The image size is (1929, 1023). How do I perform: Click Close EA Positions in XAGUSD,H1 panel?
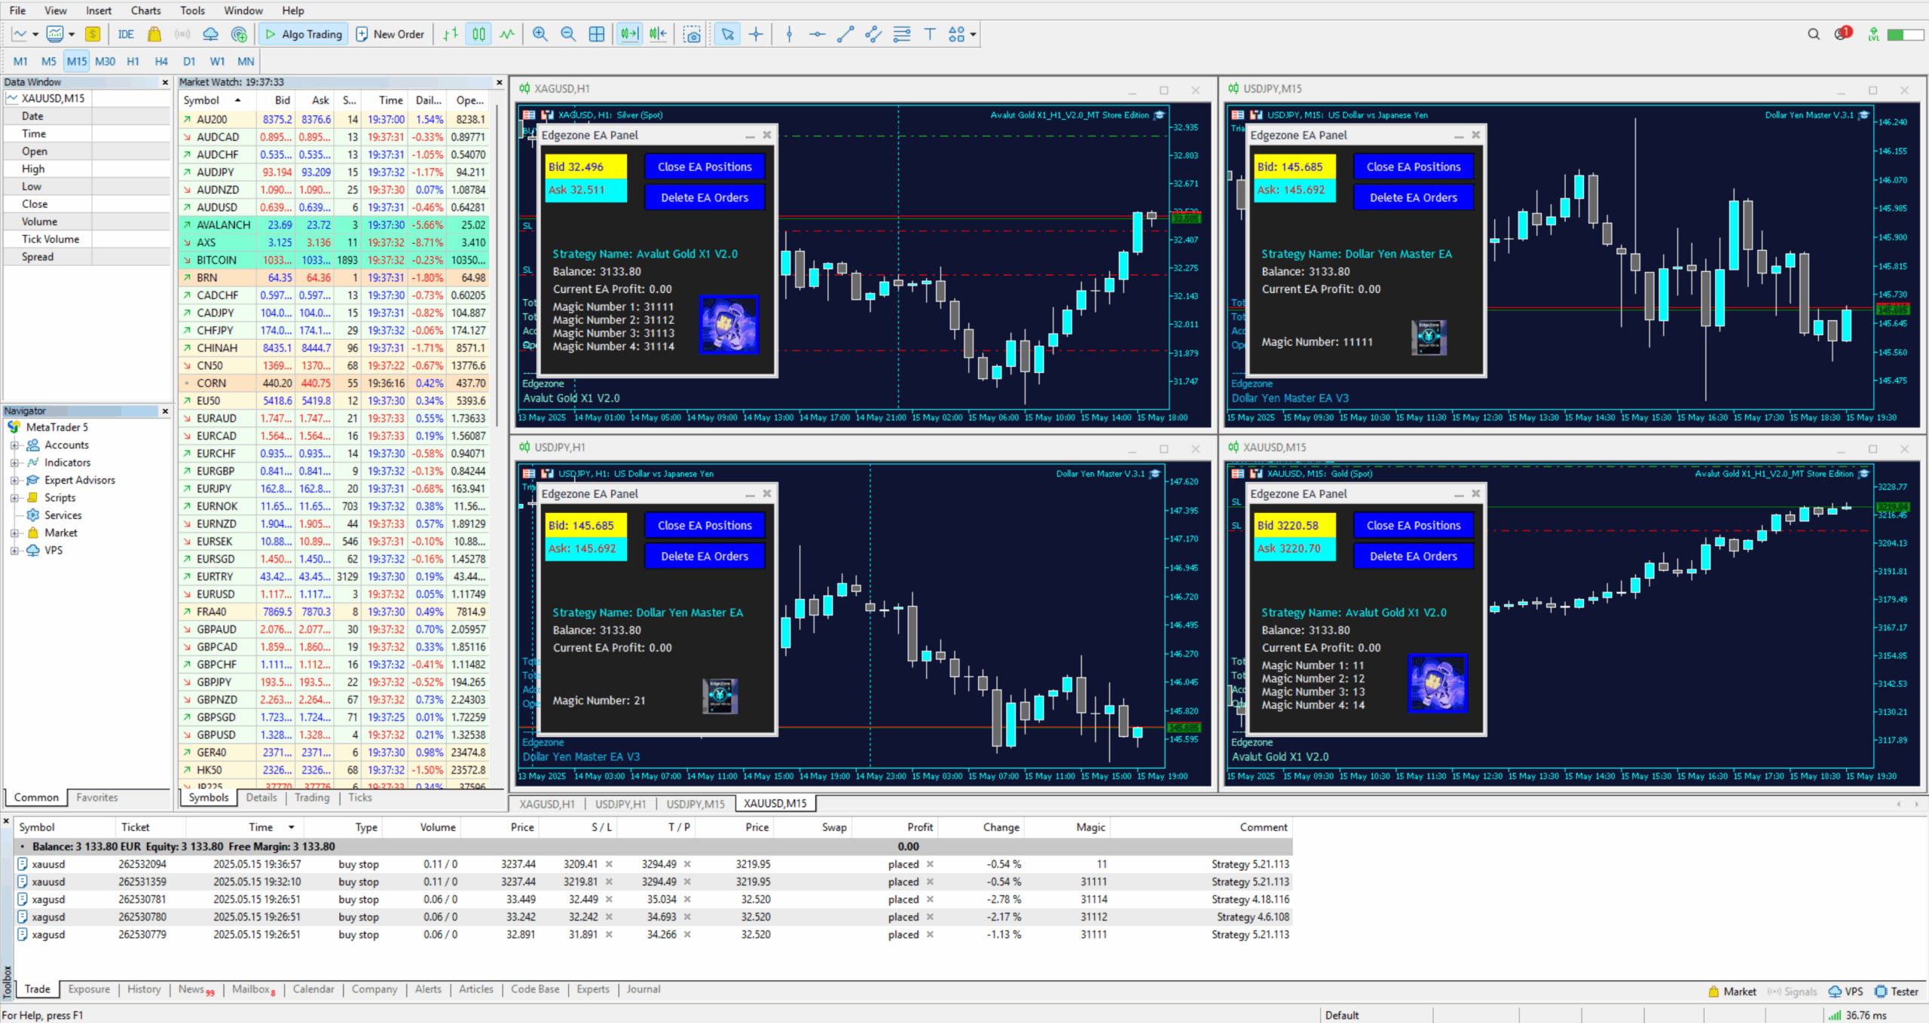pyautogui.click(x=705, y=166)
